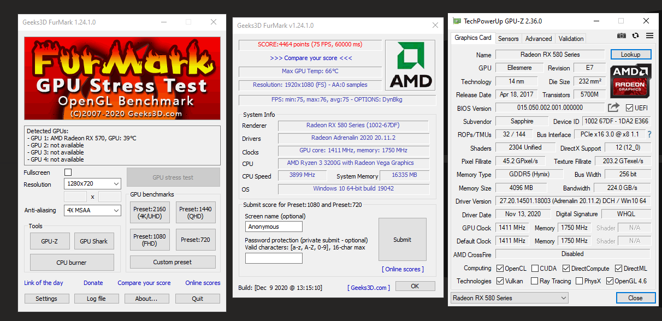Click the Close button in GPU-Z

click(x=635, y=298)
